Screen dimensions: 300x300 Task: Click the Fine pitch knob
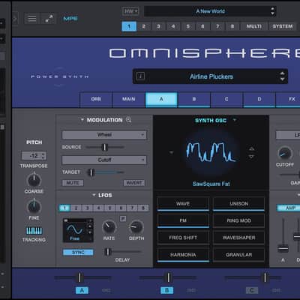click(x=34, y=207)
